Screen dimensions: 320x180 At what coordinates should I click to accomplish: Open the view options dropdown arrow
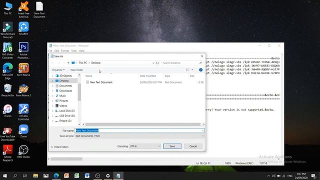tap(192, 70)
